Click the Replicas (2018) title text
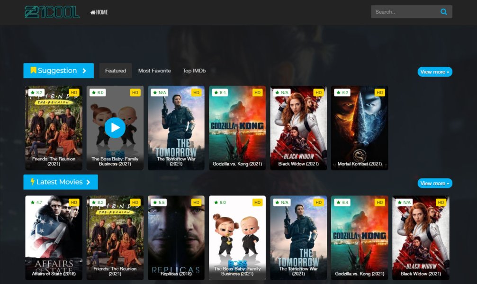Screen dimensions: 477x284 coord(176,274)
